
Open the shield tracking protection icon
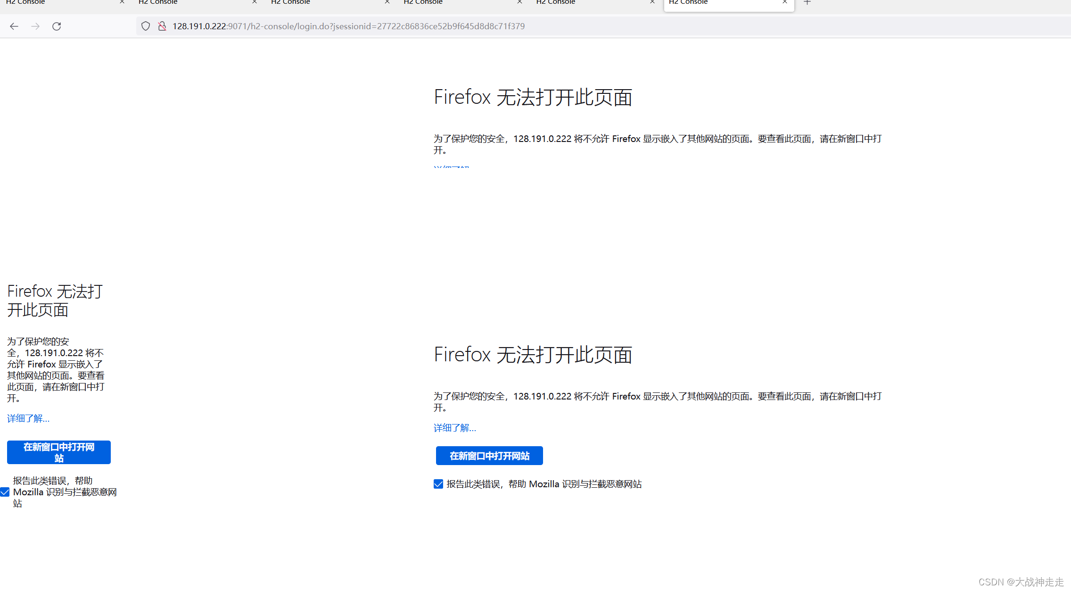(x=146, y=26)
